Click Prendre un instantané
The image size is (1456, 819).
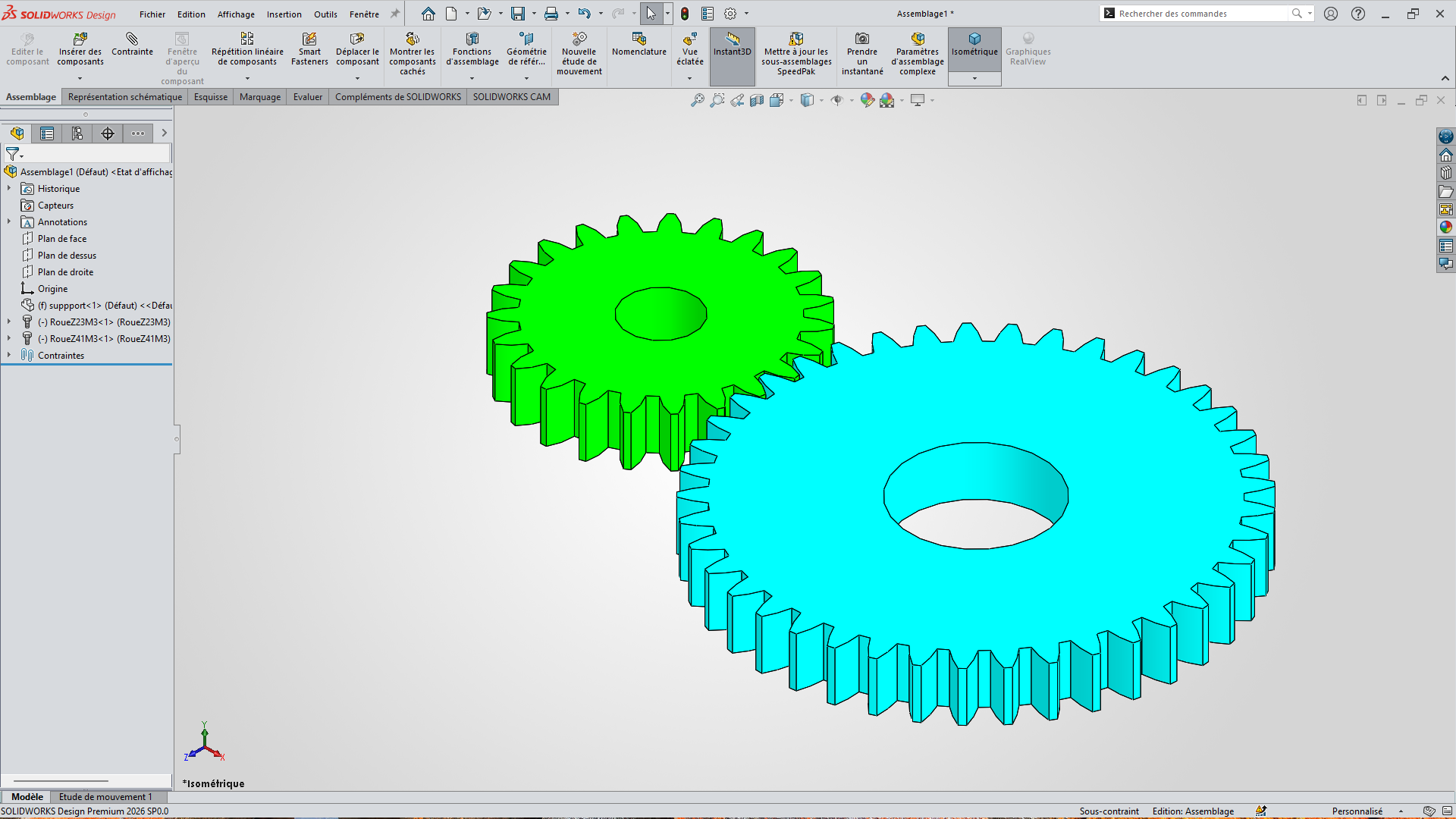pyautogui.click(x=862, y=54)
